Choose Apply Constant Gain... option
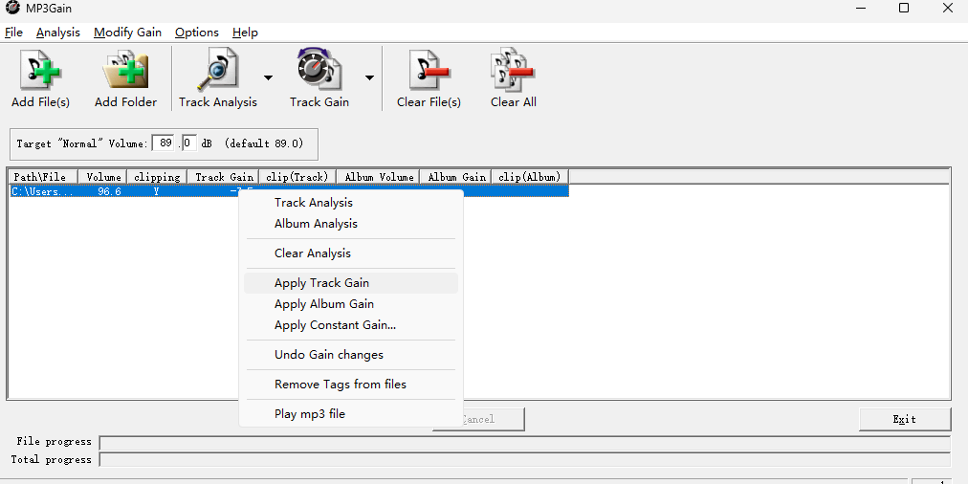Screen dimensions: 968x484 [x=351, y=324]
